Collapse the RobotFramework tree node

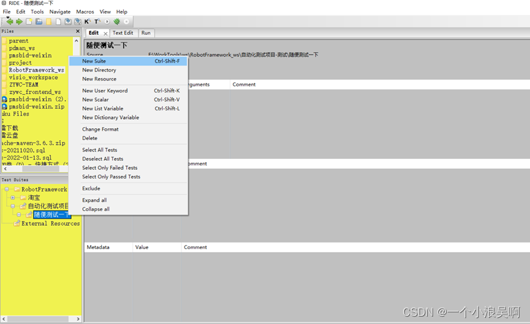click(x=6, y=189)
